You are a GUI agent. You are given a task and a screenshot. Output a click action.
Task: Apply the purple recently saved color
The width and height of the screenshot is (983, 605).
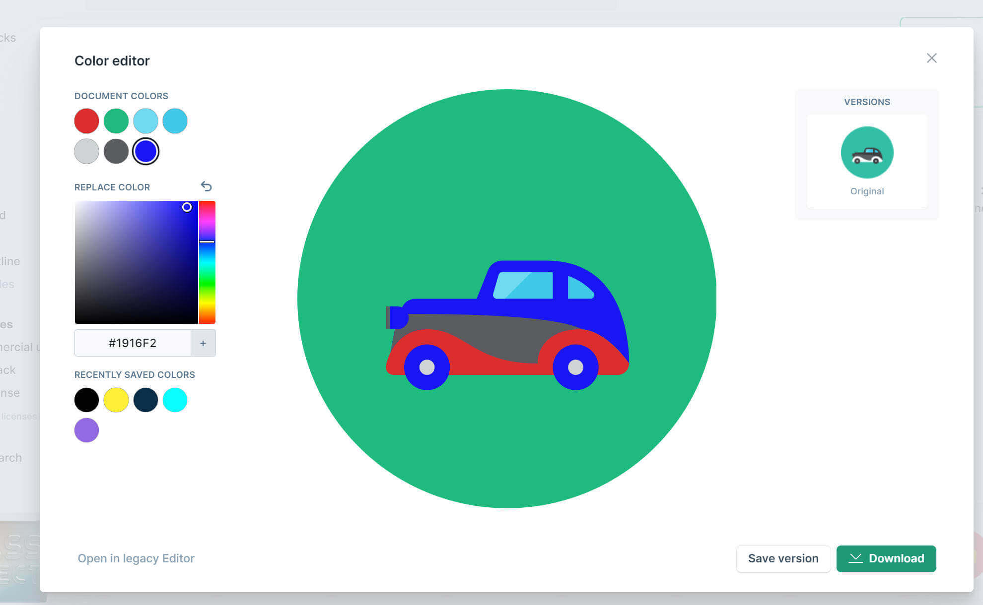86,430
